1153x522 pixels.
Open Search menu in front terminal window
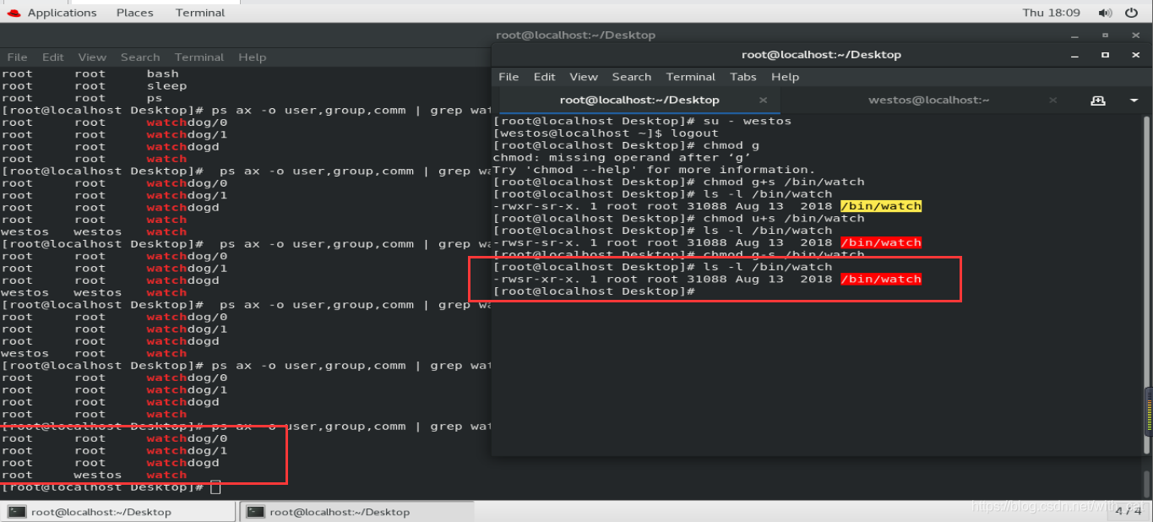coord(632,77)
